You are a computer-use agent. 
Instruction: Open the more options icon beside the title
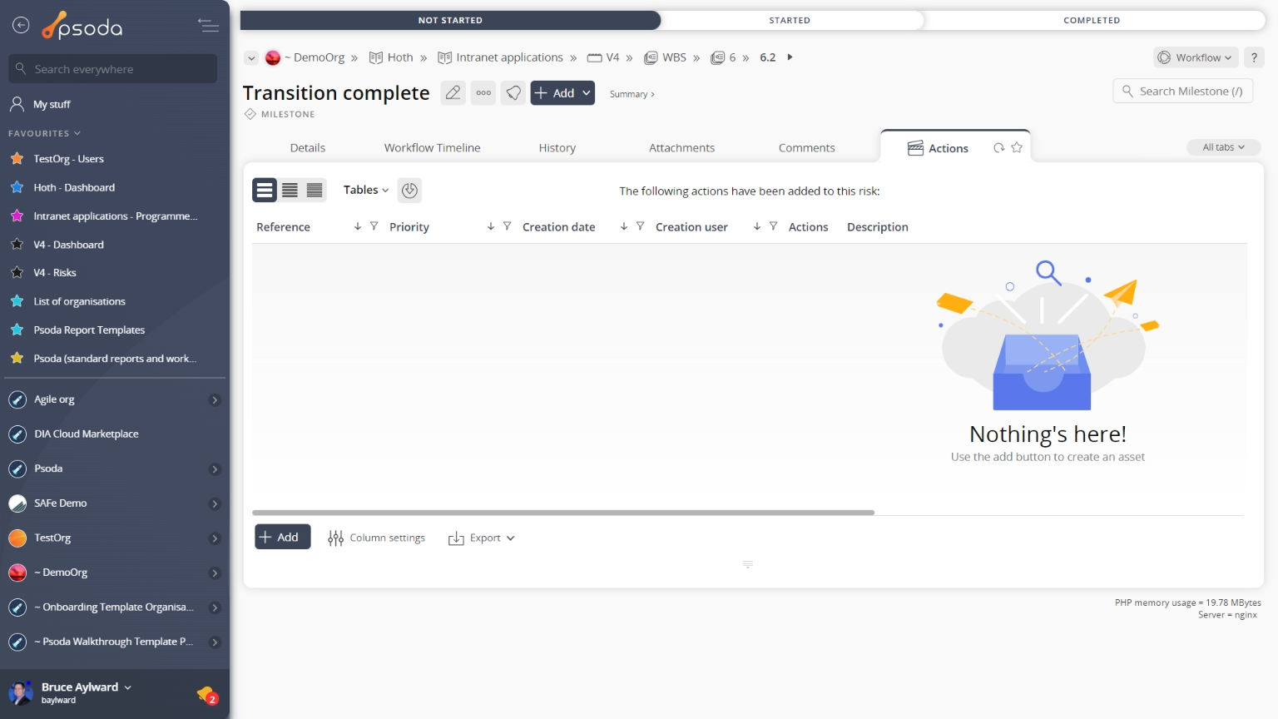[x=483, y=93]
